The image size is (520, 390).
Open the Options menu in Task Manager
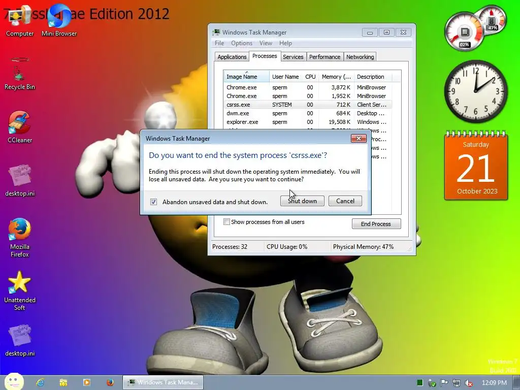(242, 43)
